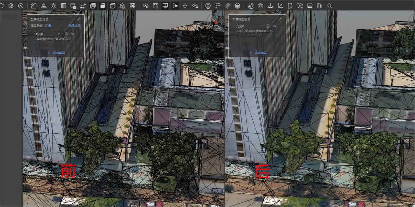This screenshot has width=415, height=207.
Task: Select the solid cube display mode
Action: click(x=103, y=6)
